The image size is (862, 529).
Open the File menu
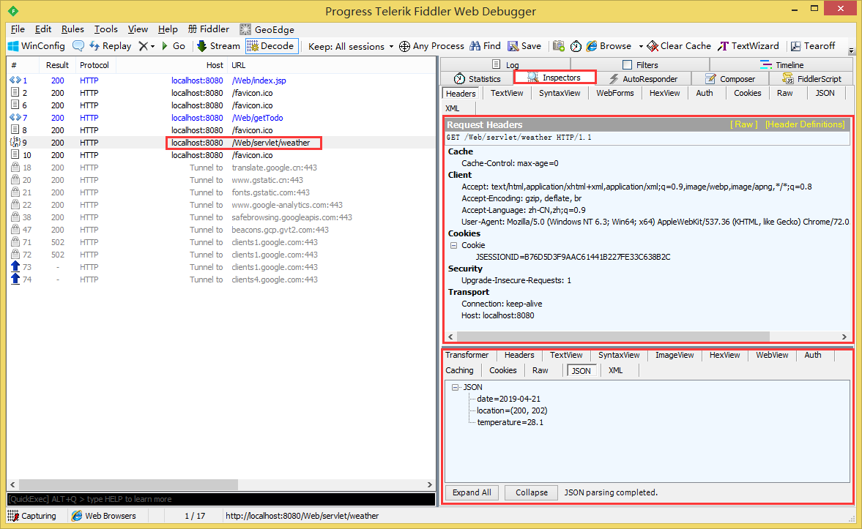(18, 29)
